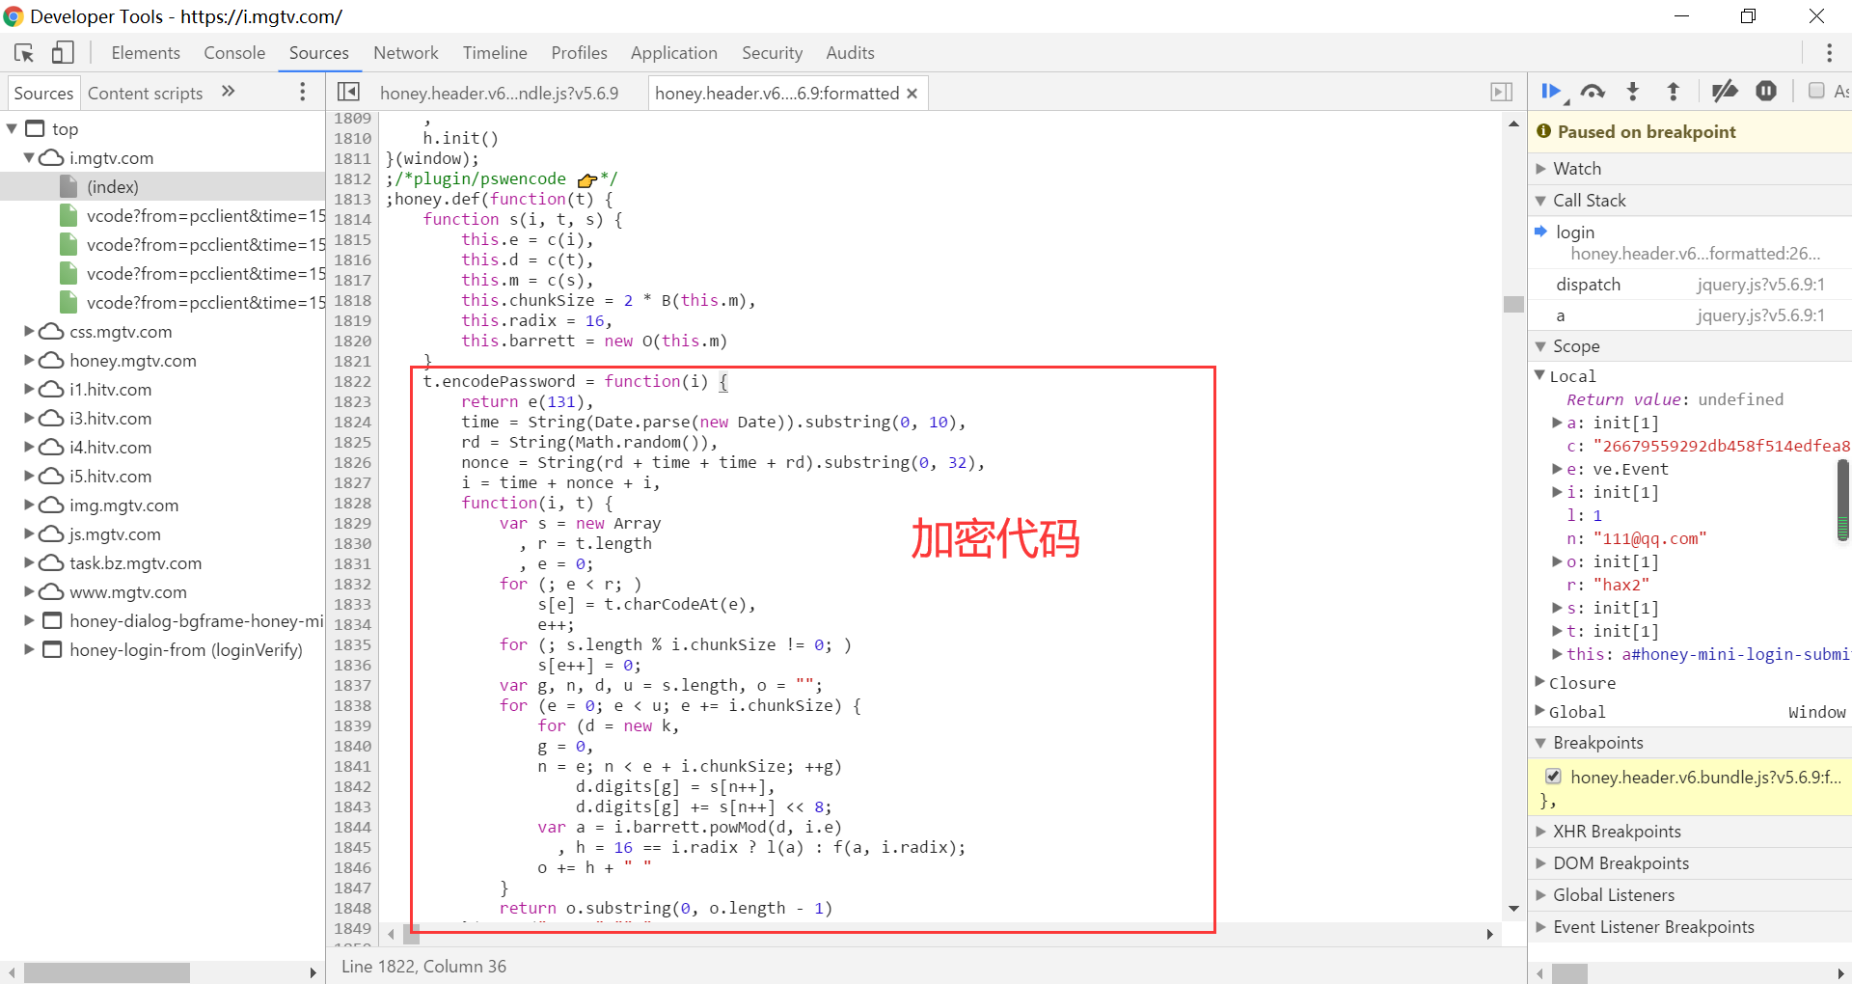Viewport: 1852px width, 984px height.
Task: Click the code editor scroll-right arrow
Action: pos(1490,934)
